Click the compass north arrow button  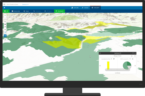pos(5,39)
